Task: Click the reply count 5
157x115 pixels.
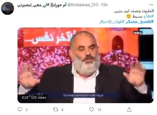Action: pos(26,110)
